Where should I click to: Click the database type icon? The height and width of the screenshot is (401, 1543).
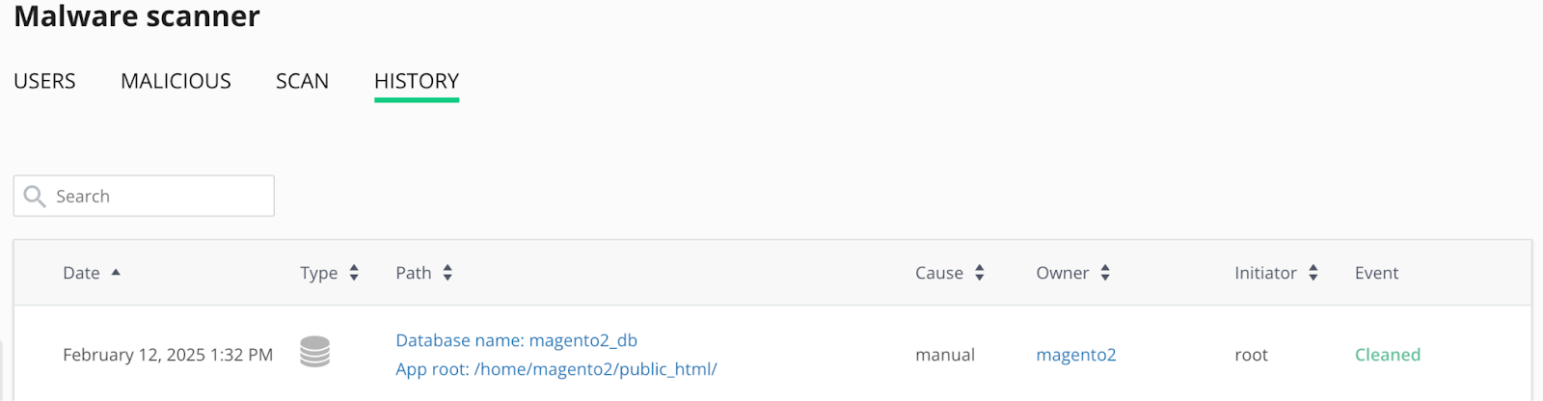tap(314, 352)
